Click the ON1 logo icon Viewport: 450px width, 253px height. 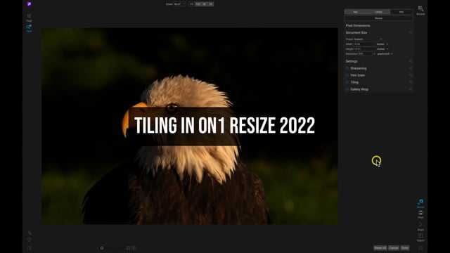tap(29, 4)
